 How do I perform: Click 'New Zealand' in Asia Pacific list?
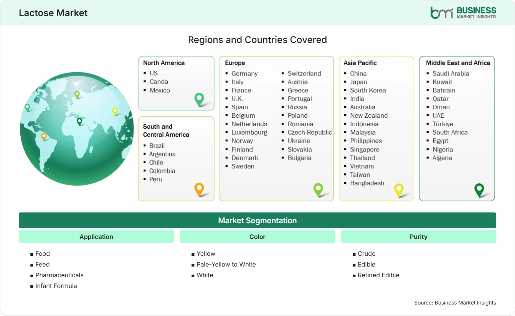[369, 115]
